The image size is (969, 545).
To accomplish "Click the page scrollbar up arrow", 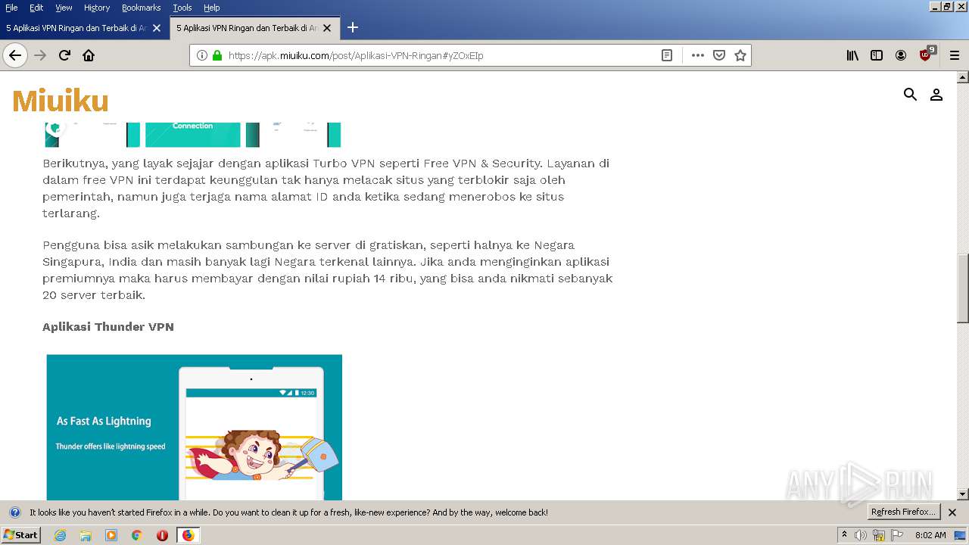I will [x=963, y=77].
